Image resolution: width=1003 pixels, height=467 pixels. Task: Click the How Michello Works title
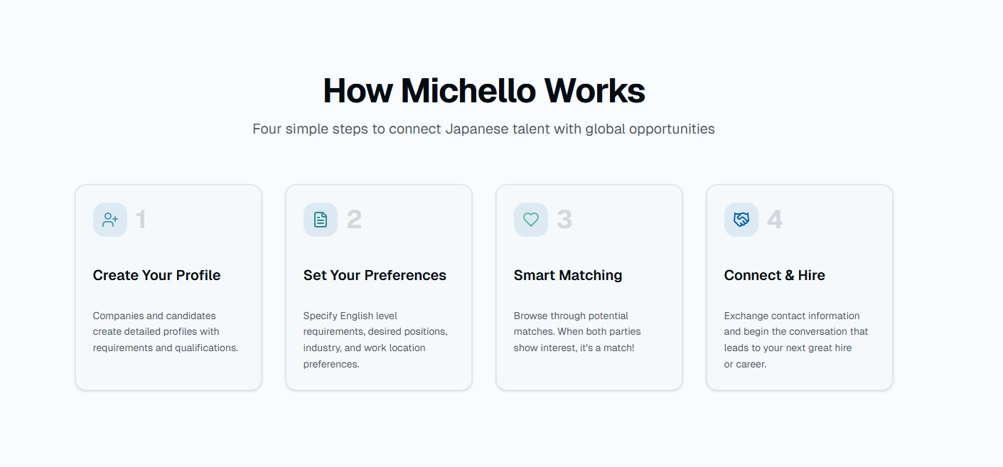[x=484, y=91]
